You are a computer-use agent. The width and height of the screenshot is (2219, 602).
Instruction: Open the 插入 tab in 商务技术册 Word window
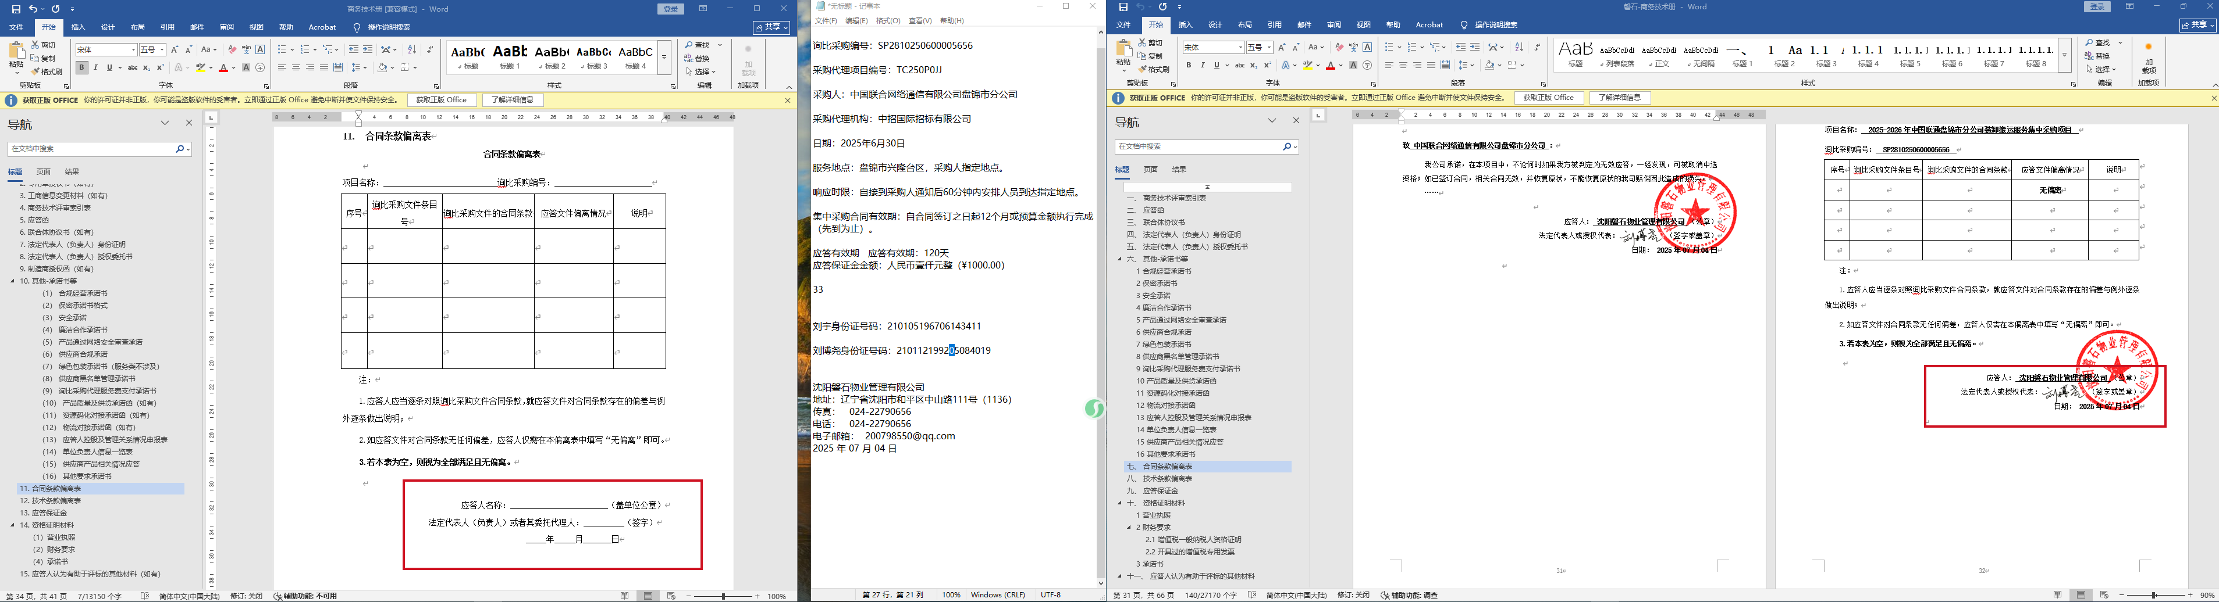pyautogui.click(x=79, y=27)
